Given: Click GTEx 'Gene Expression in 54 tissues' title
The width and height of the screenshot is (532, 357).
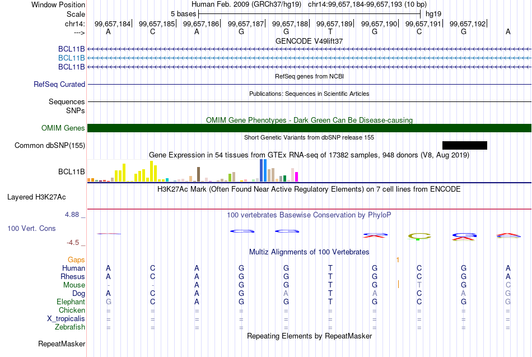Looking at the screenshot, I should (x=309, y=155).
